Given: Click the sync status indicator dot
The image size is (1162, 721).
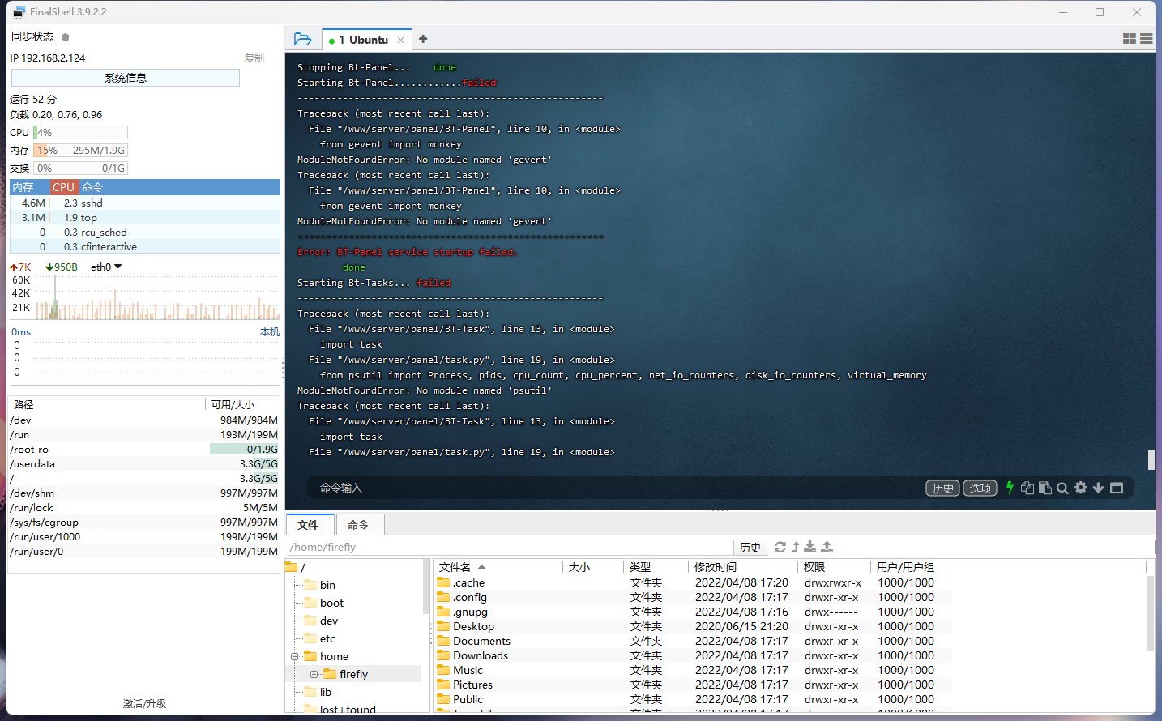Looking at the screenshot, I should pos(66,37).
